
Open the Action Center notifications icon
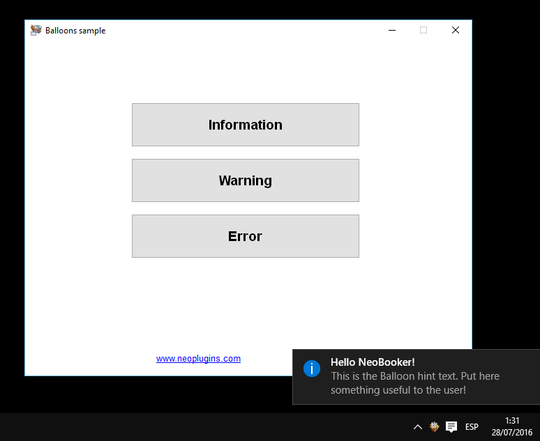(x=451, y=427)
